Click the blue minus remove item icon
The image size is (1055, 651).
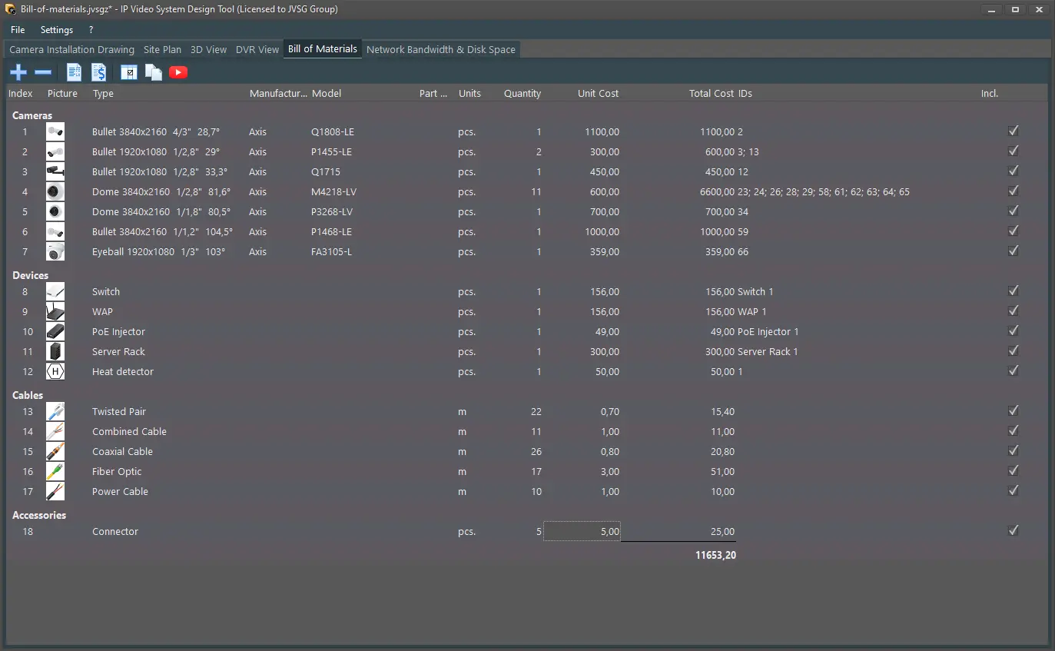pos(43,72)
